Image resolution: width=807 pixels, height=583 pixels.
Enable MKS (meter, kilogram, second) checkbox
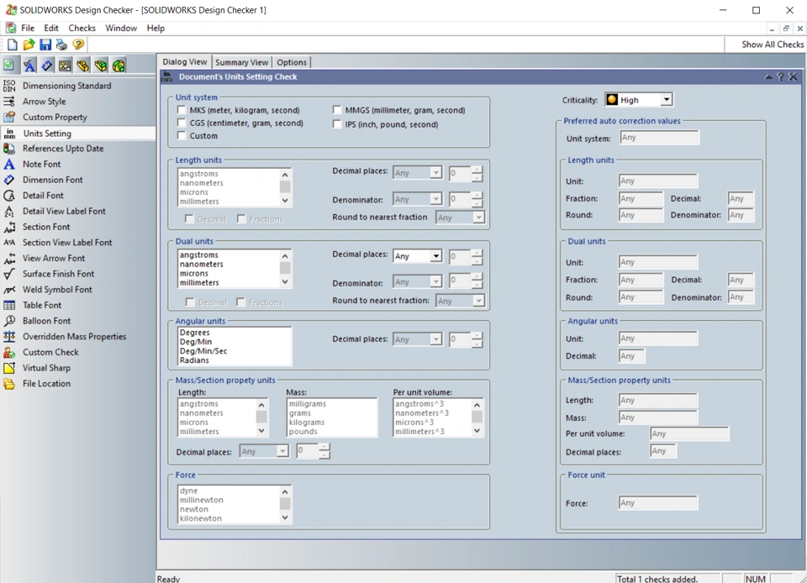[182, 110]
